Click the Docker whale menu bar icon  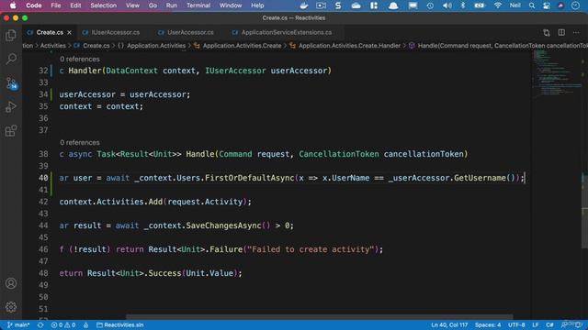(304, 5)
